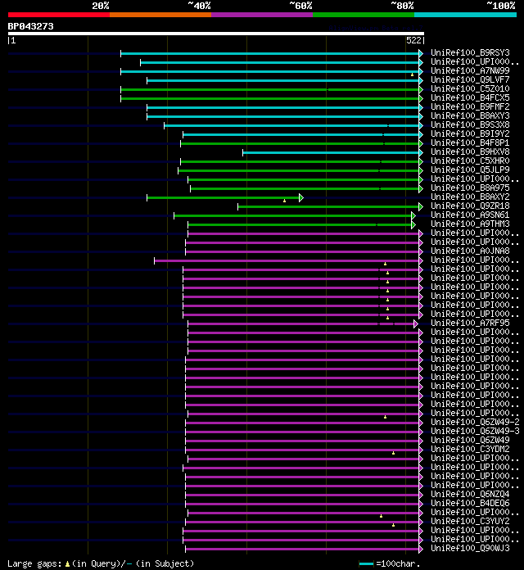Viewport: 524px width, 570px height.
Task: Open the UniRef100_B9FMF2 hit label
Action: coord(470,106)
